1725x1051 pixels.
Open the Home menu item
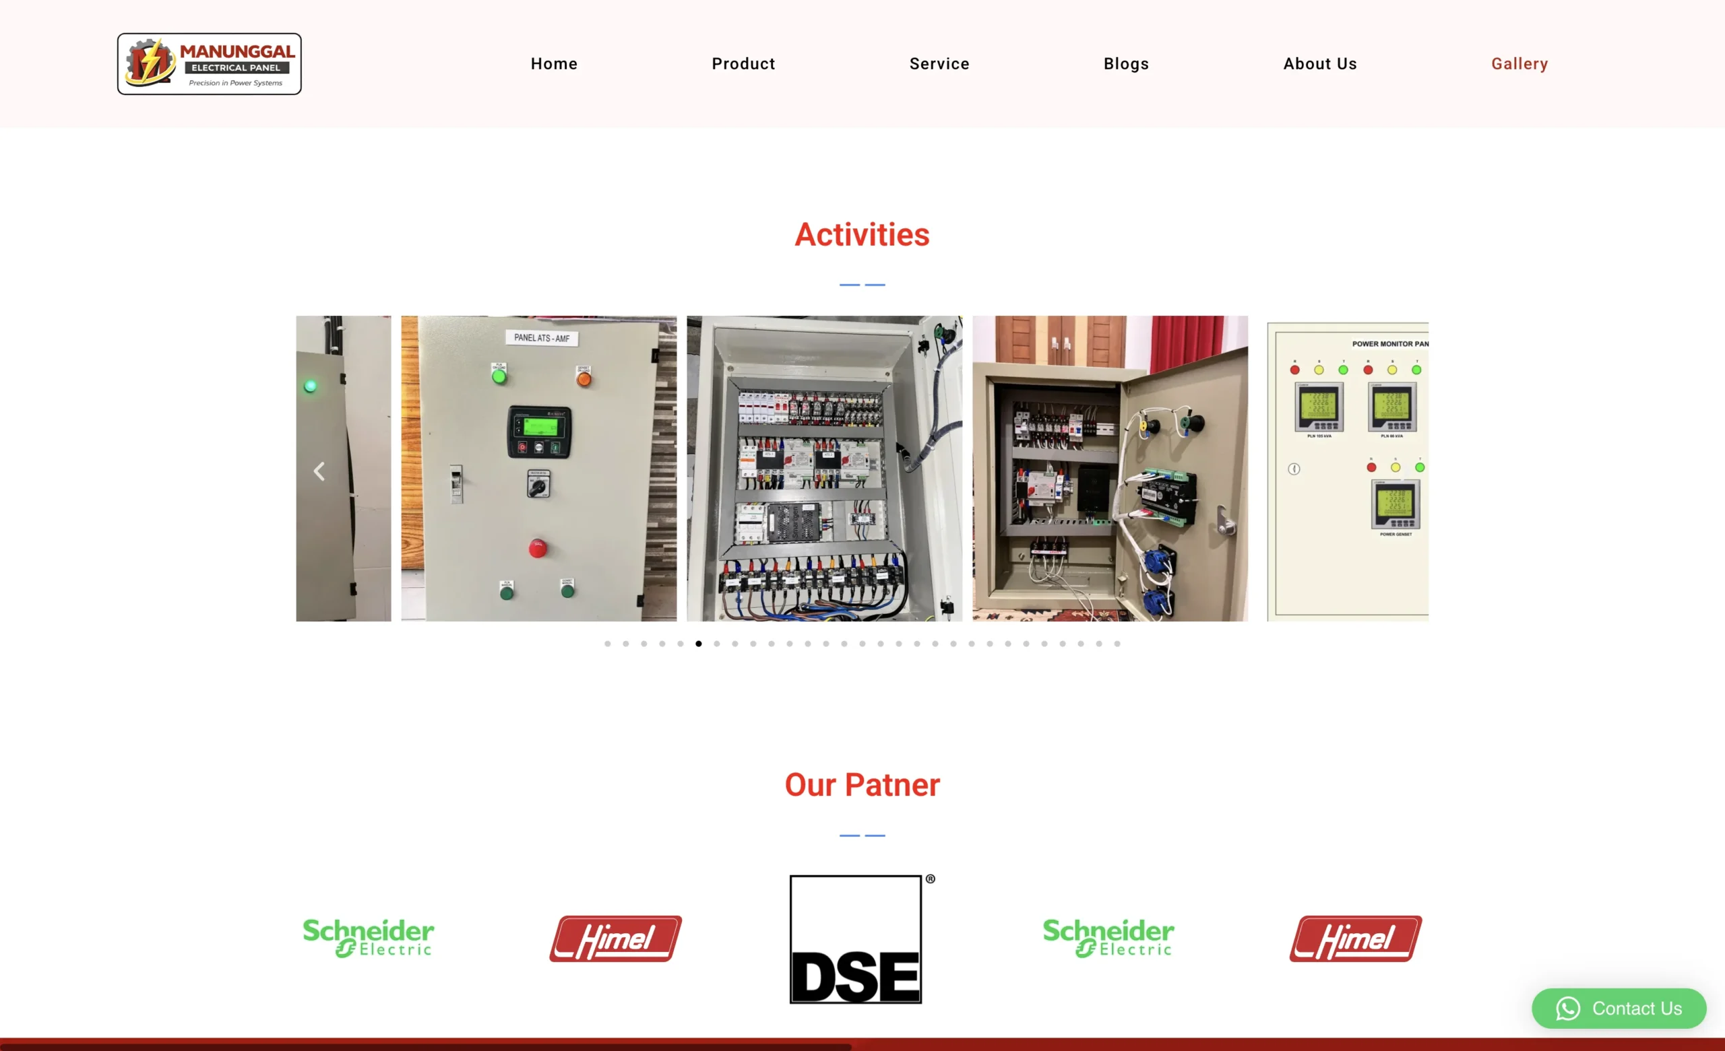pos(554,64)
